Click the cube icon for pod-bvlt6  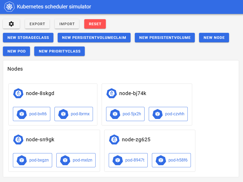22,114
